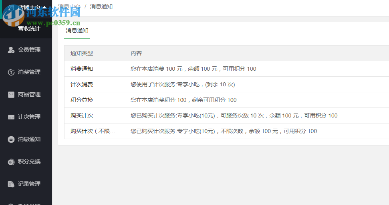The width and height of the screenshot is (389, 205).
Task: Open 记录管理 in the sidebar
Action: (x=29, y=184)
